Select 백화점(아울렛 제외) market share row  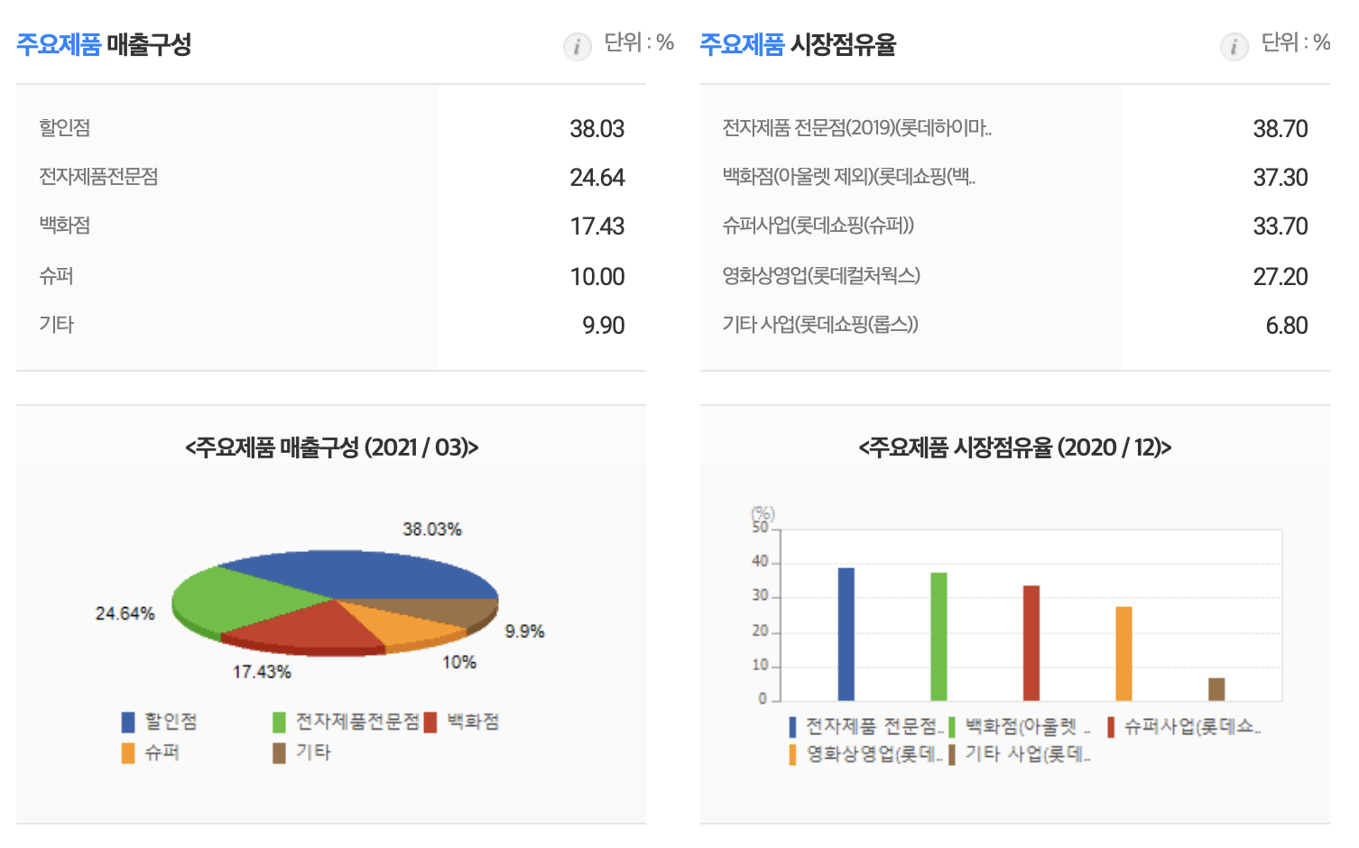pos(849,177)
